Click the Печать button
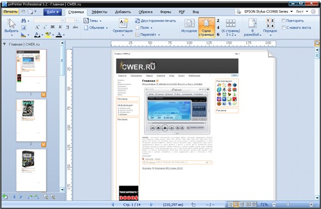 [10, 11]
